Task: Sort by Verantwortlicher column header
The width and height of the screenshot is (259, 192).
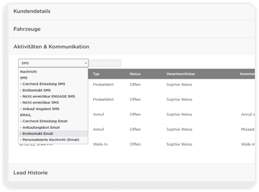Action: pos(181,74)
